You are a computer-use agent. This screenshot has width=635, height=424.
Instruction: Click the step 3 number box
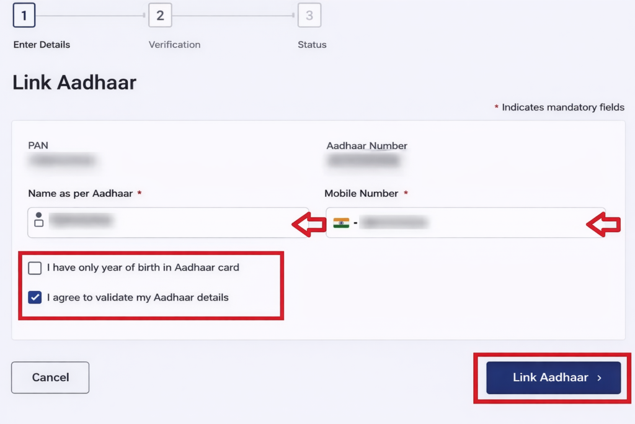pyautogui.click(x=309, y=16)
